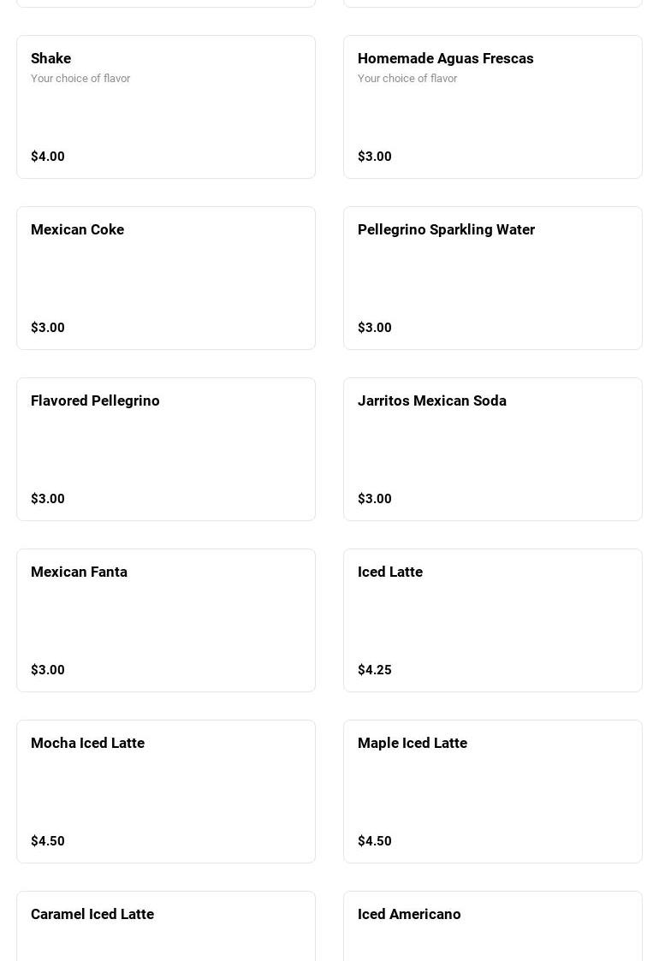Click the $3.00 Mexican Fanta price
This screenshot has width=659, height=961.
[48, 670]
